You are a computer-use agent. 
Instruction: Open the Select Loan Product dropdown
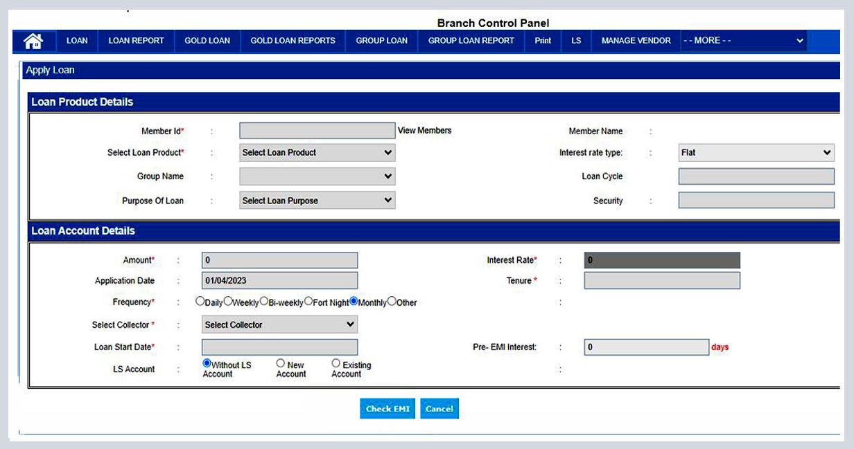click(317, 152)
